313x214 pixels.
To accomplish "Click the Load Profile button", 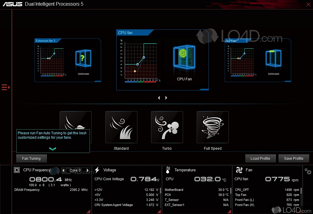I will (x=260, y=159).
